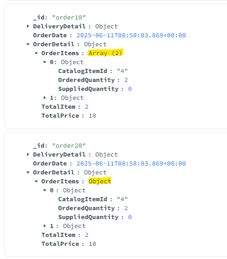Collapse OrderItems array in order10

click(x=36, y=53)
